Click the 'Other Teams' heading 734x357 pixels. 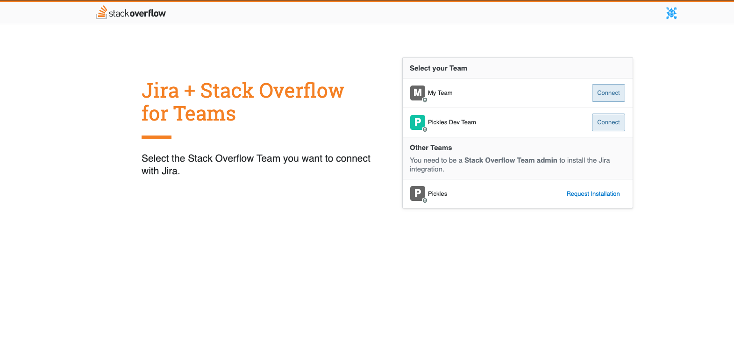[431, 148]
